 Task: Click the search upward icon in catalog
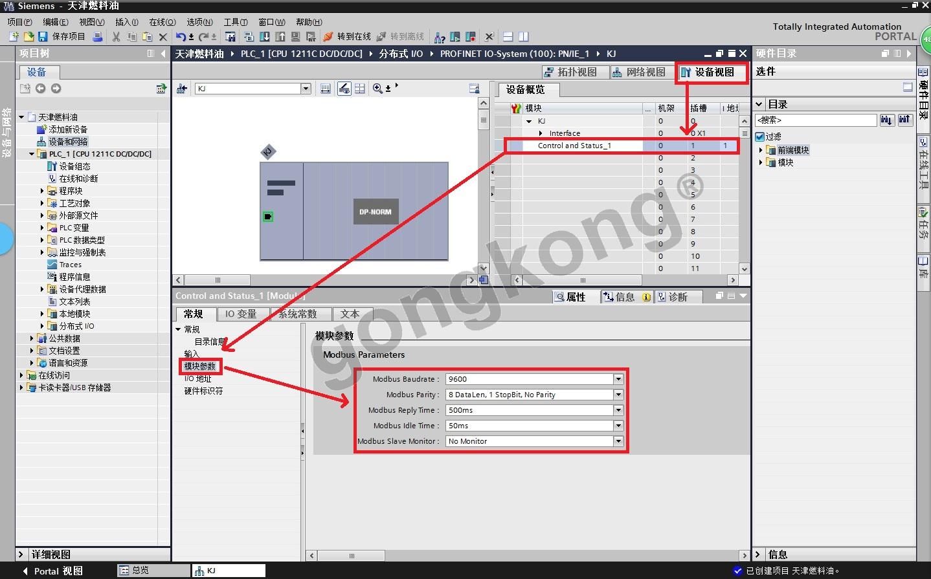pos(904,120)
